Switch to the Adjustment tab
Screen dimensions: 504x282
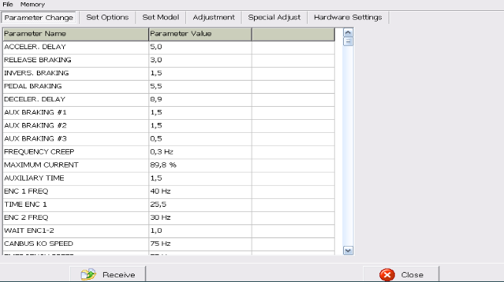click(x=214, y=18)
